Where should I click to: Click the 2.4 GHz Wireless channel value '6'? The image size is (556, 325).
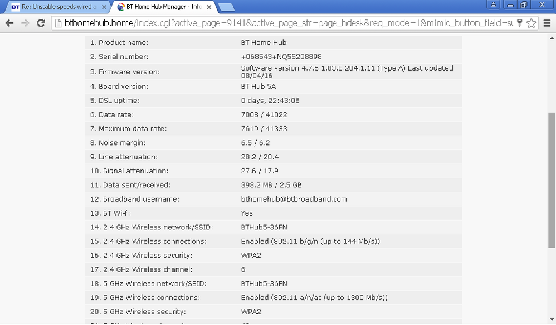point(243,269)
